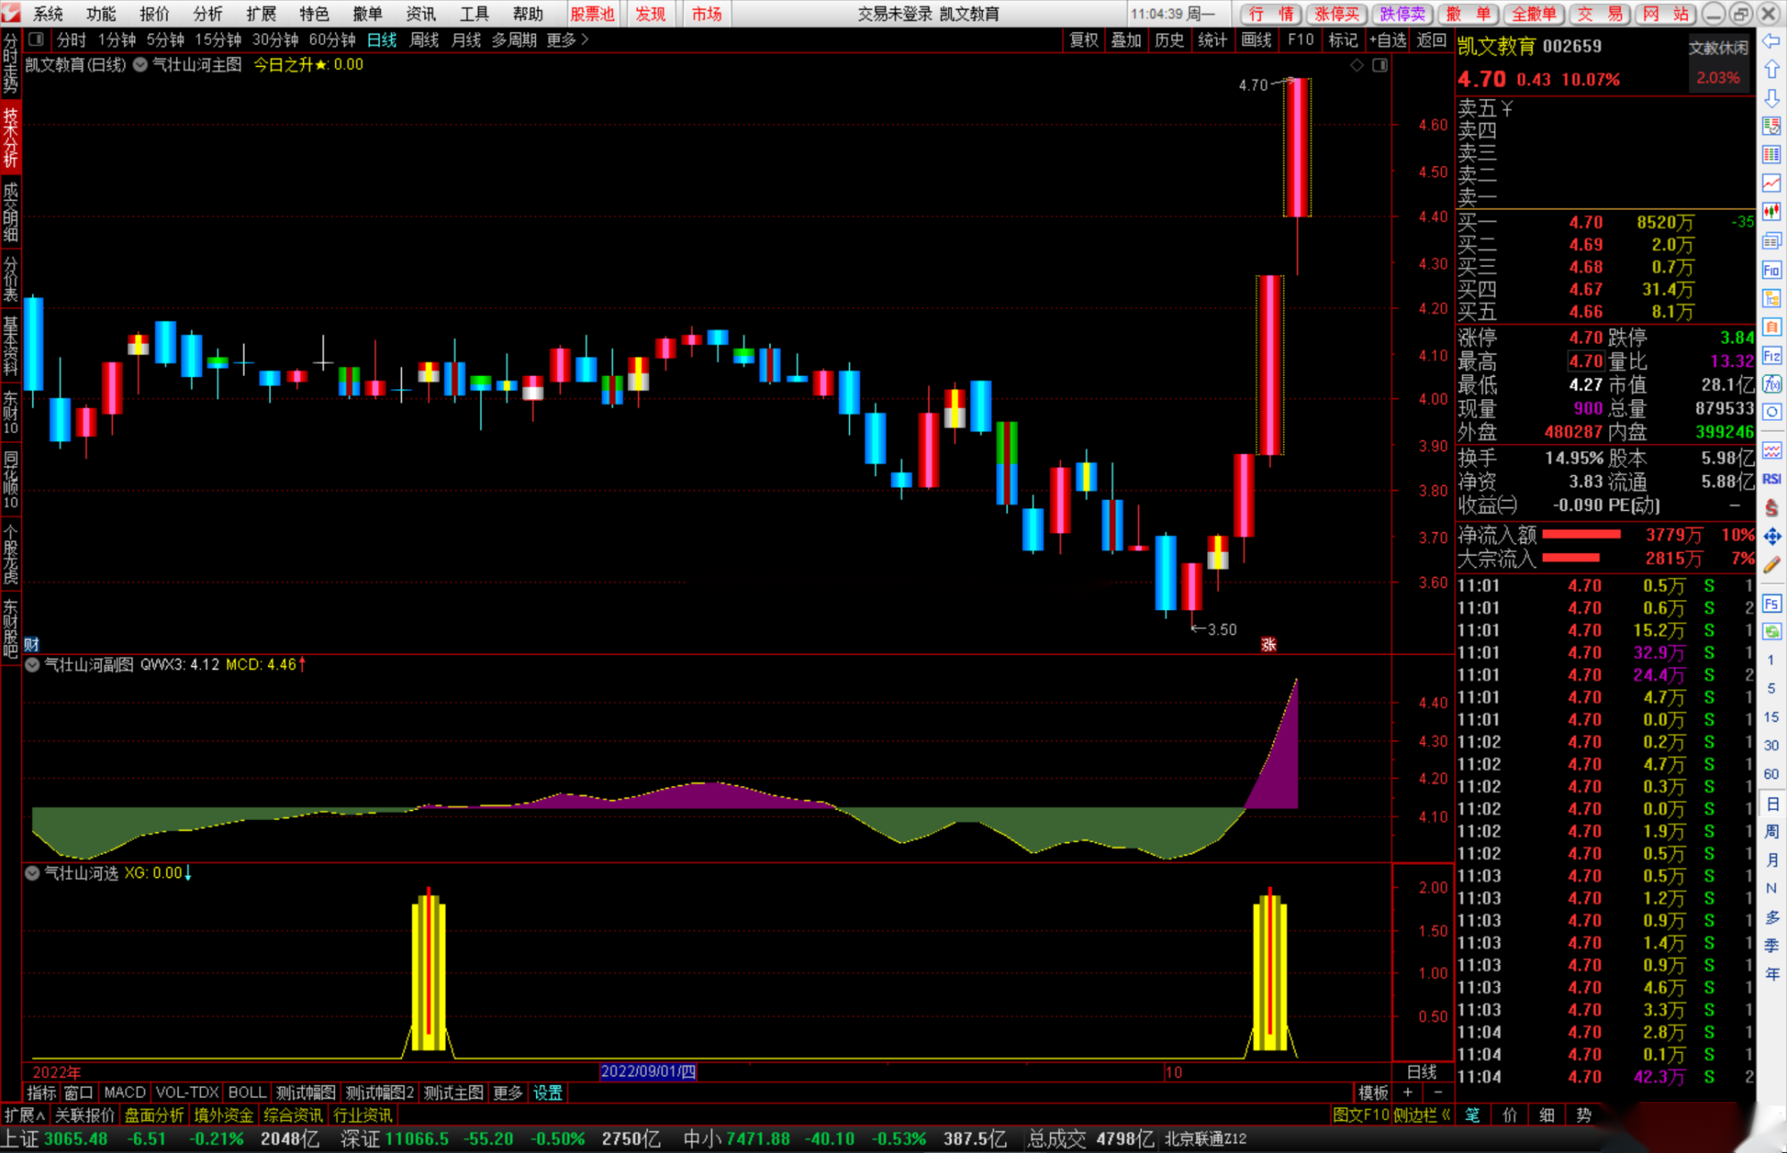Image resolution: width=1787 pixels, height=1153 pixels.
Task: Click the f(x) formula icon
Action: [x=1771, y=385]
